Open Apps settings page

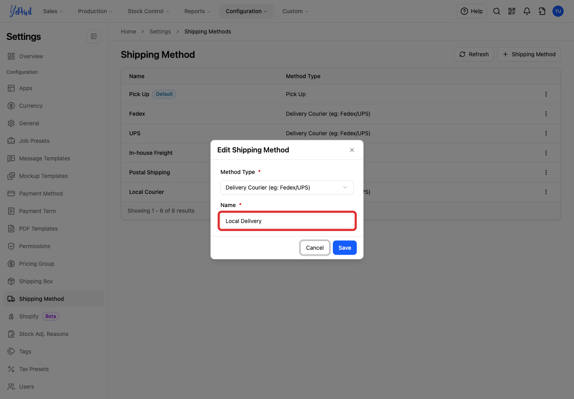53,88
